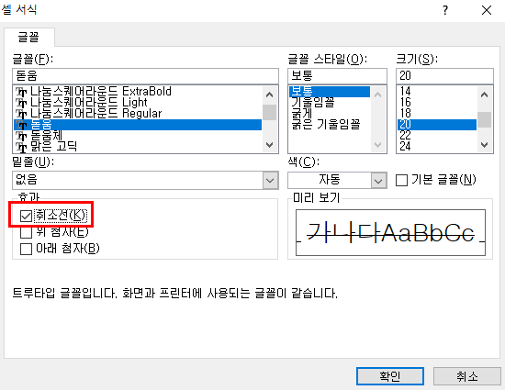This screenshot has height=390, width=505.
Task: Uncheck the 취소선 strikethrough checkbox
Action: pos(26,216)
